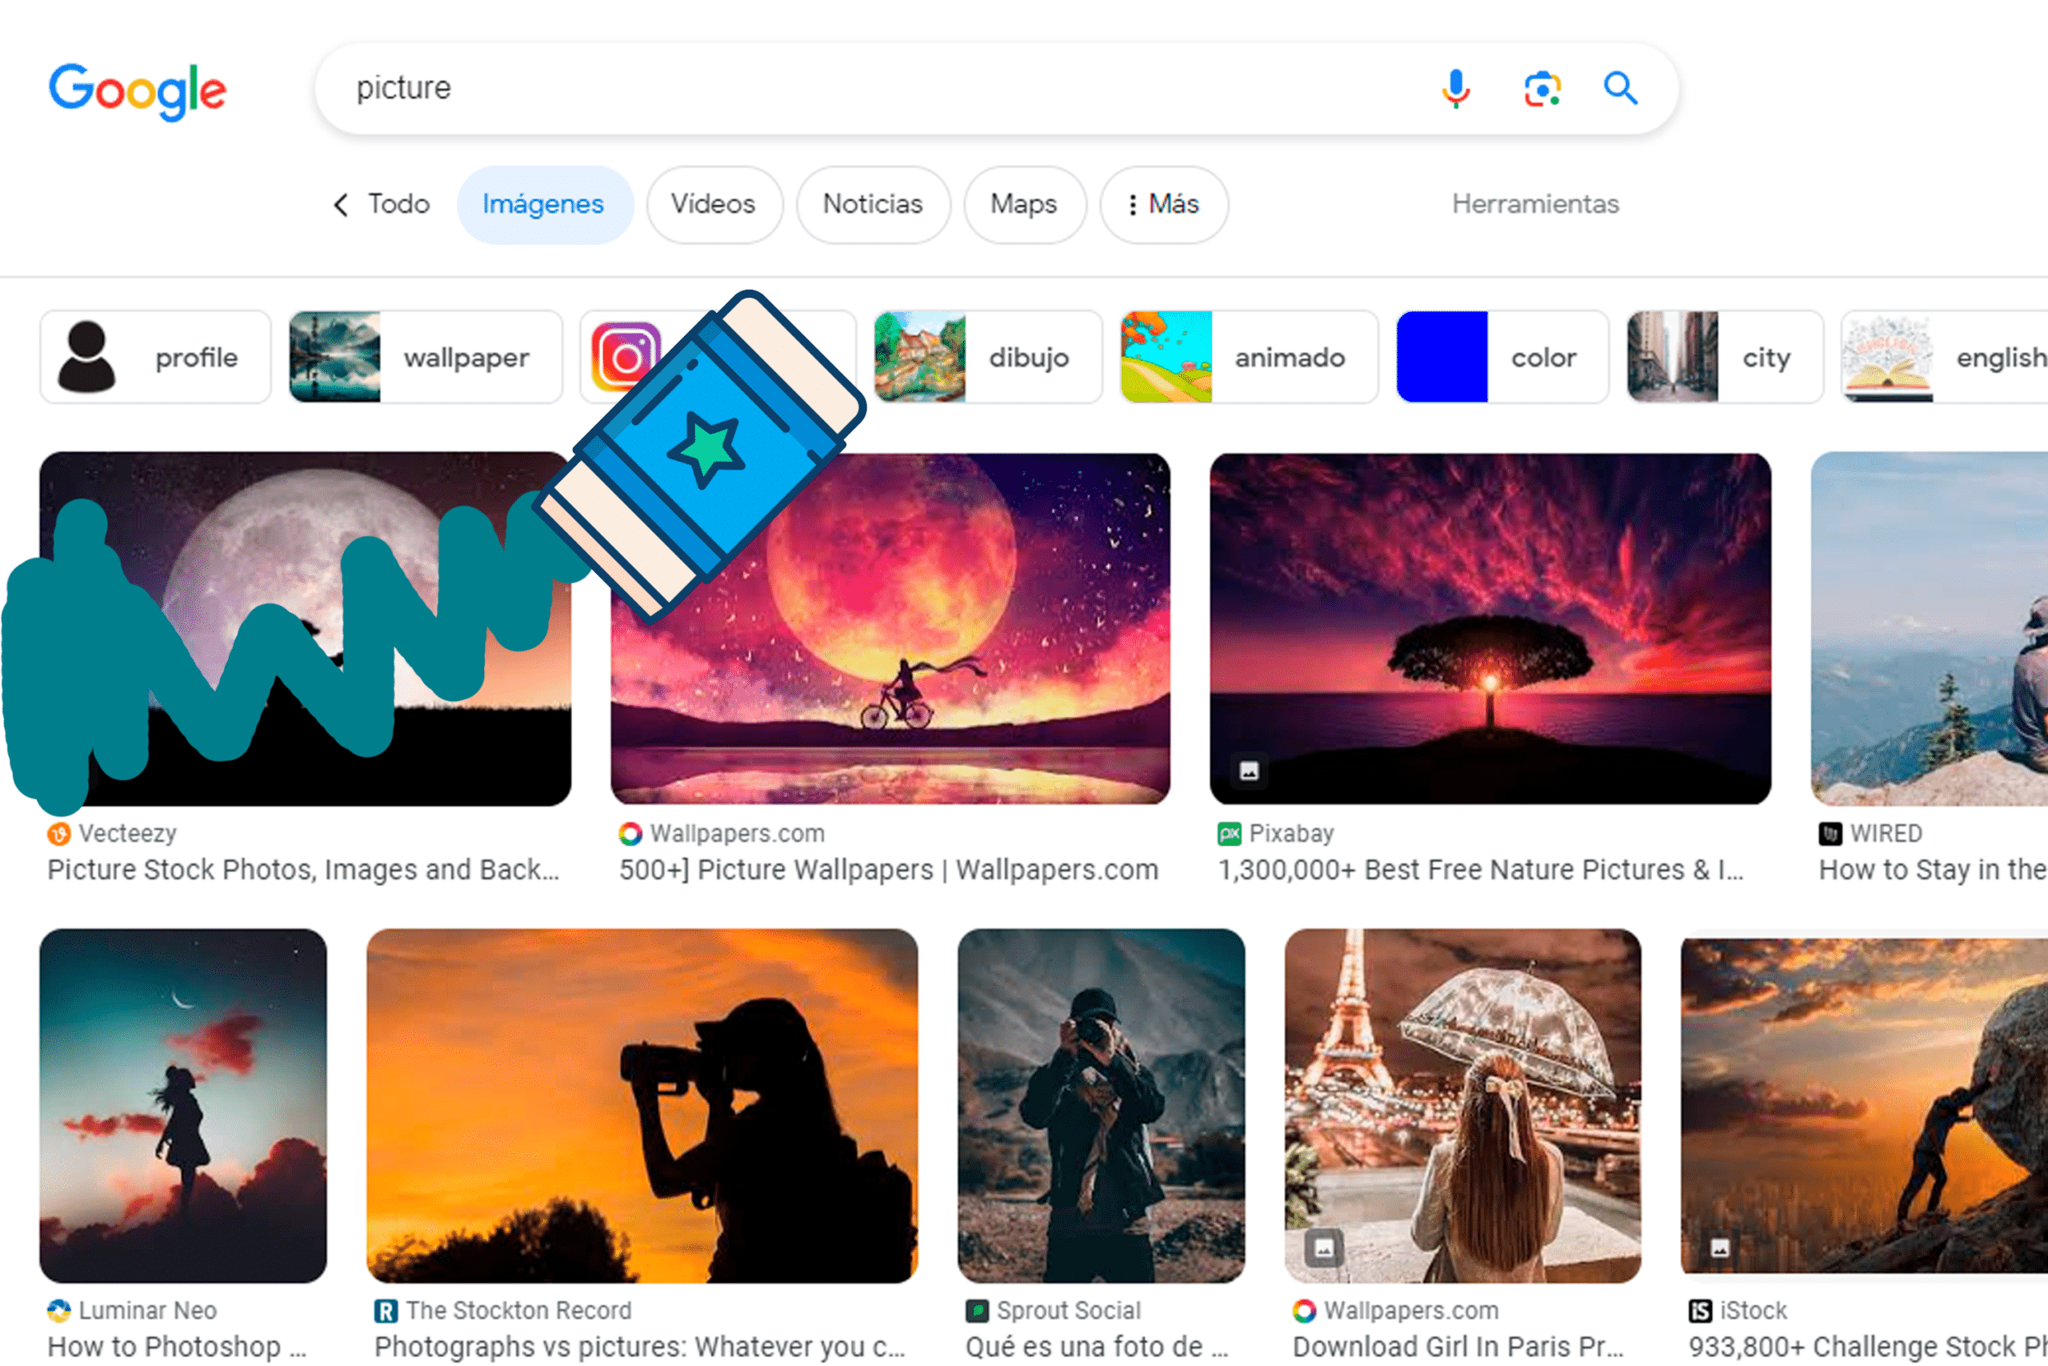
Task: Click the Pixabay favicon
Action: (1230, 834)
